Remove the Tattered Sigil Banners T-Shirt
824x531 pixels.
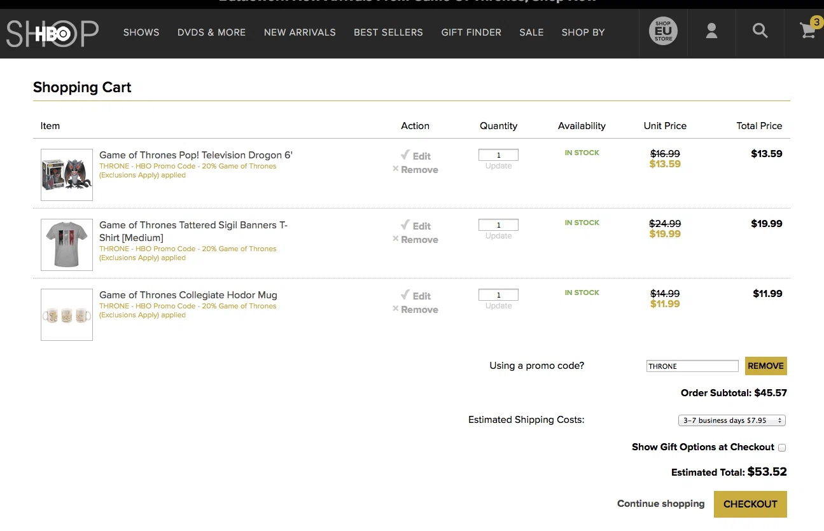[415, 240]
